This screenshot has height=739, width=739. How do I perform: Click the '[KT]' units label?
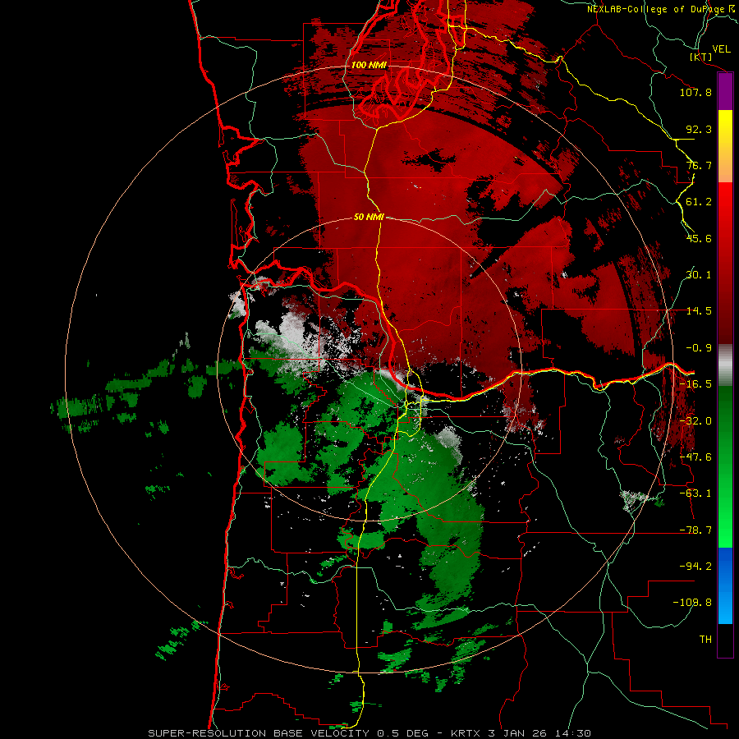click(x=701, y=57)
